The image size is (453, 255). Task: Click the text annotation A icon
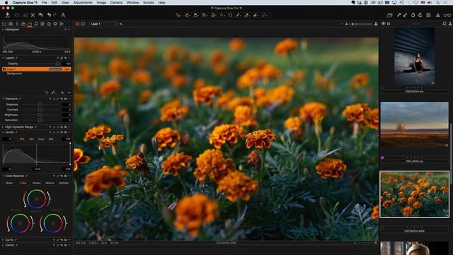(63, 15)
